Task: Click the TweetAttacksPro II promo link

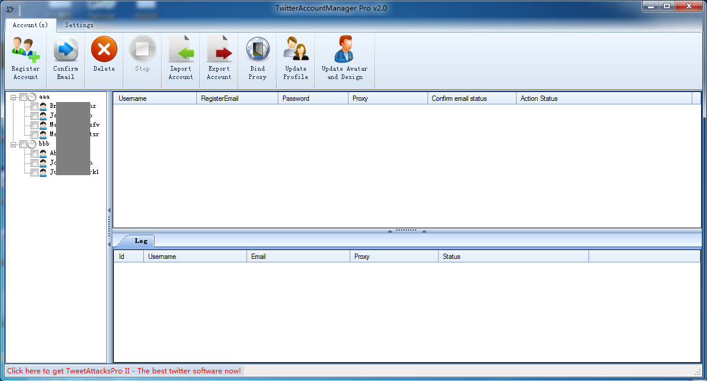Action: pos(124,370)
